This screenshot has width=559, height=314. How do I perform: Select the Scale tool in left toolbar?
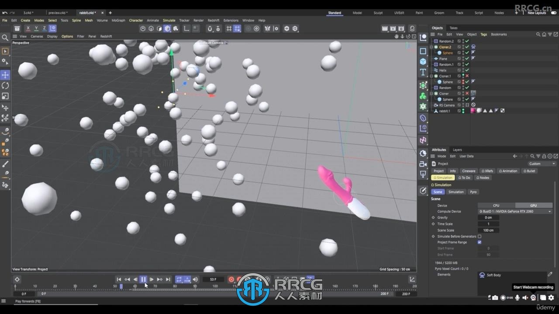click(x=5, y=96)
